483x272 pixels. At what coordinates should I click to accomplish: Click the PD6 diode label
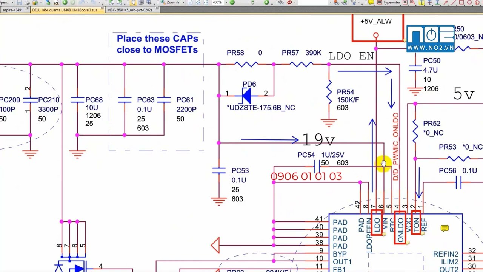(249, 84)
